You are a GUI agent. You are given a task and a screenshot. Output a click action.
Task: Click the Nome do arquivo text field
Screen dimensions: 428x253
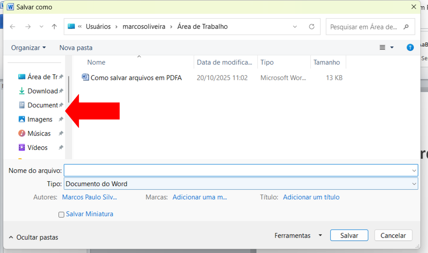click(236, 170)
